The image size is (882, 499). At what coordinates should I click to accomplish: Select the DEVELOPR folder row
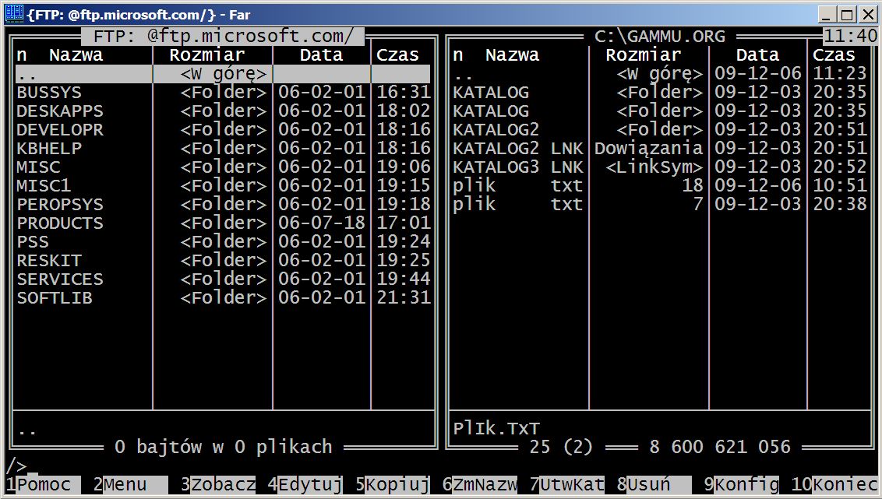point(224,129)
